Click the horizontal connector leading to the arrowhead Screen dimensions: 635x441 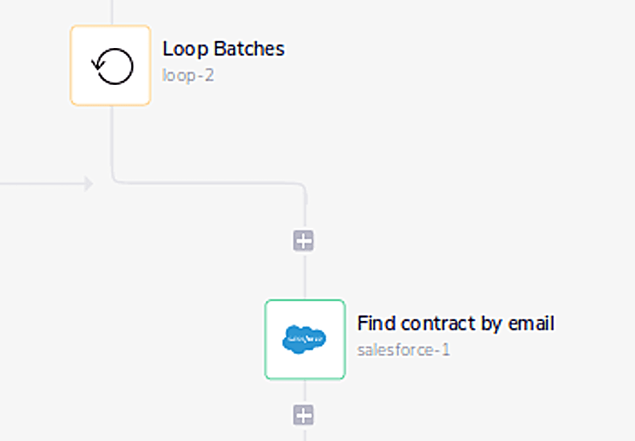pyautogui.click(x=40, y=184)
